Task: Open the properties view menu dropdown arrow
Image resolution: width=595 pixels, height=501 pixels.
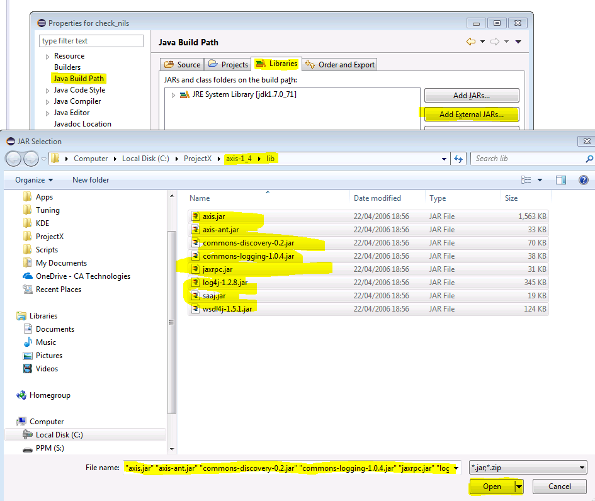Action: (518, 42)
